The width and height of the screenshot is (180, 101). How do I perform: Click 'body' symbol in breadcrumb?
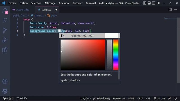(54, 15)
